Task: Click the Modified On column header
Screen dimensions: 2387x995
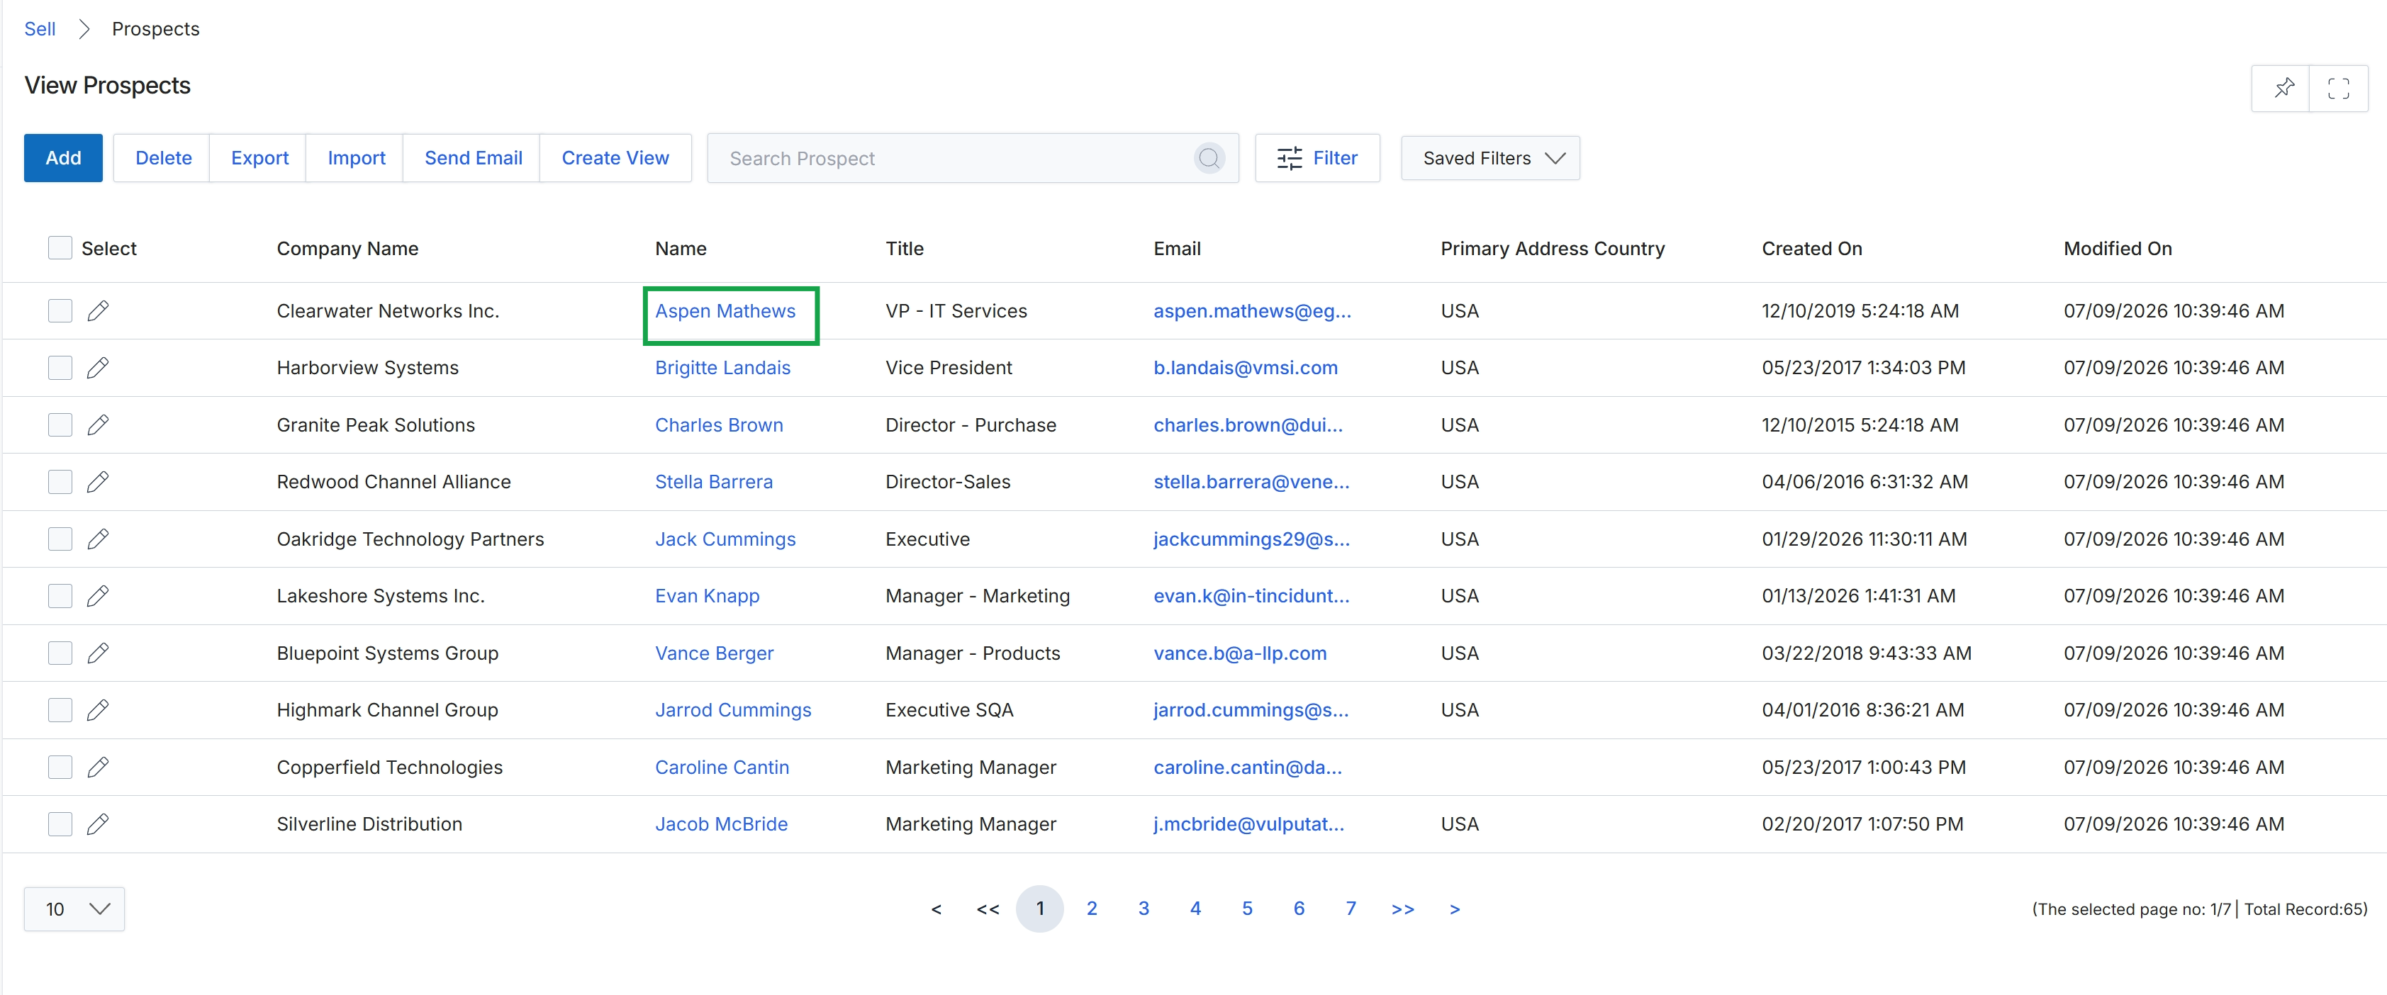Action: coord(2118,248)
